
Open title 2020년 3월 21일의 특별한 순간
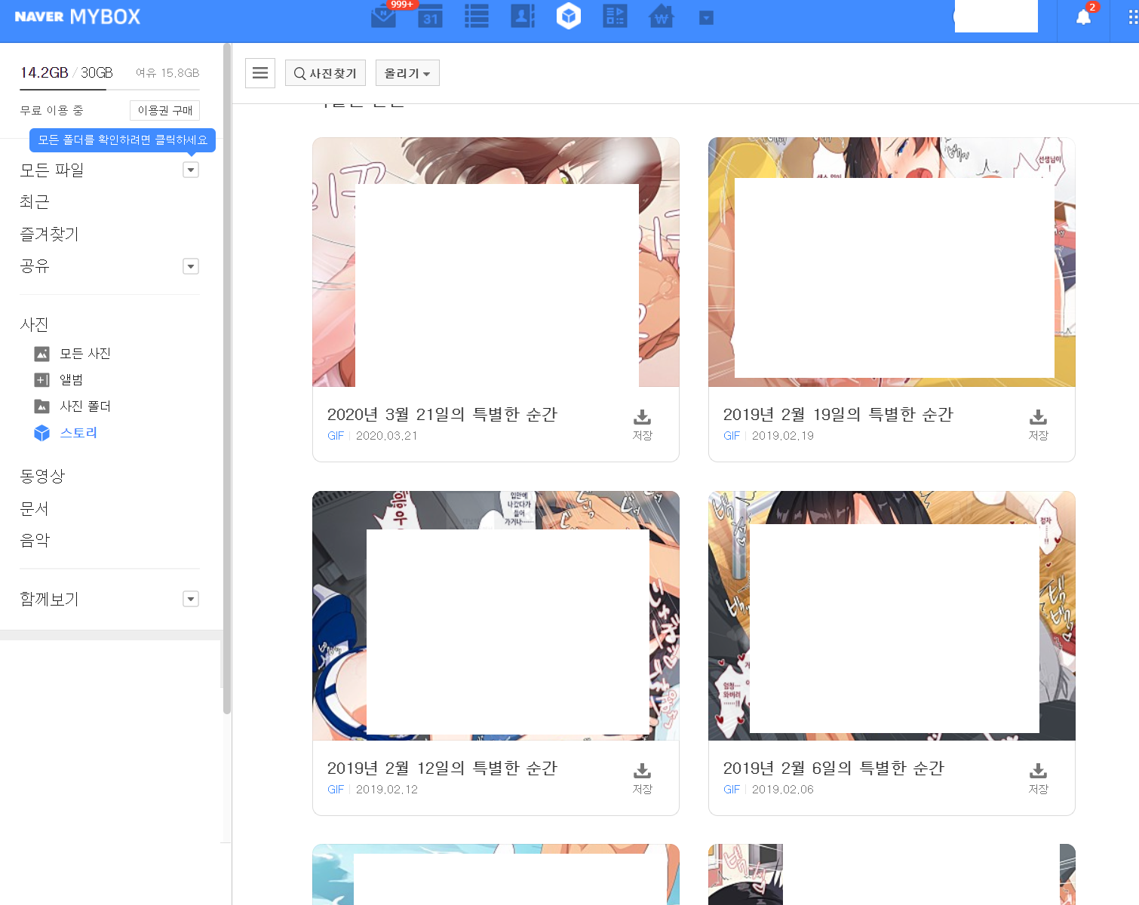442,415
